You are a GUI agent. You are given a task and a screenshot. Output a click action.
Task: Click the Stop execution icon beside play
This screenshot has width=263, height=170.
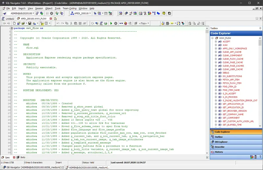116,23
